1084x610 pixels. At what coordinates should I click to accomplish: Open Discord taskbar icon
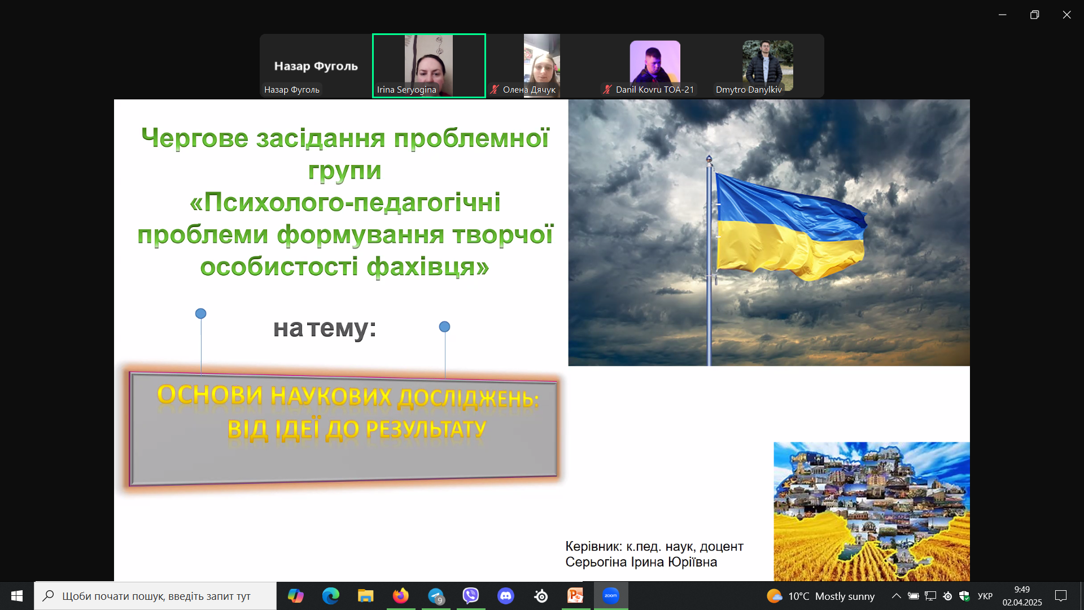click(x=506, y=596)
